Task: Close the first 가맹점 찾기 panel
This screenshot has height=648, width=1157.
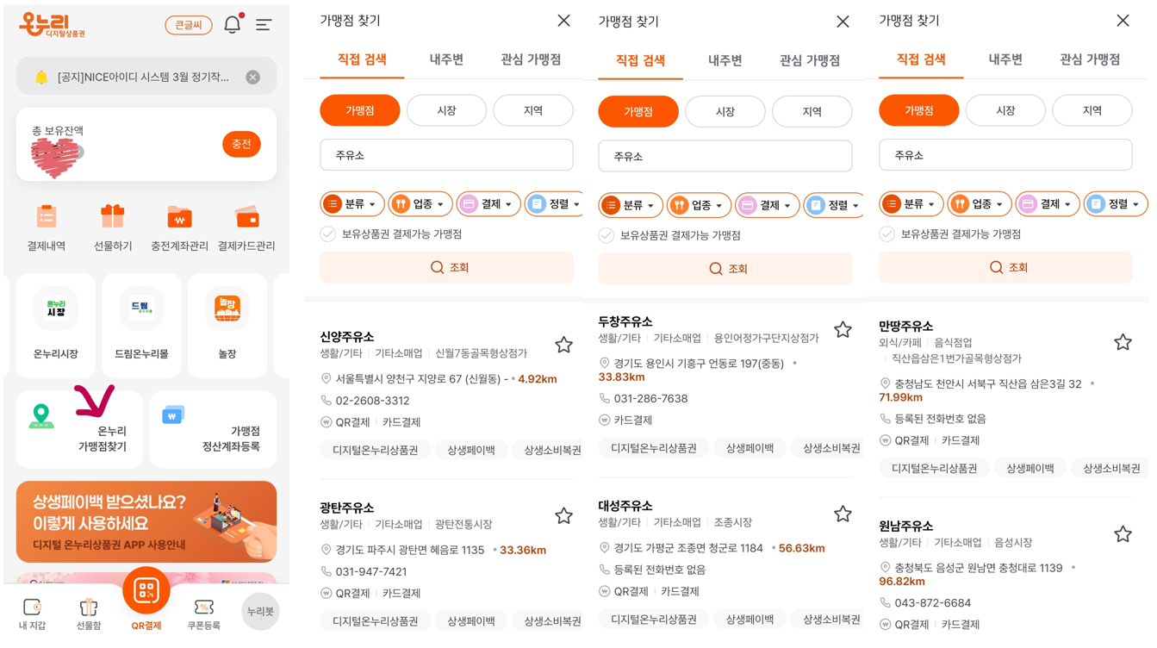Action: pos(563,20)
